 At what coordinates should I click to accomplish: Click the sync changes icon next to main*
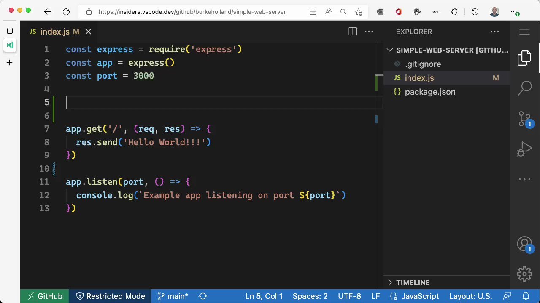click(x=203, y=296)
